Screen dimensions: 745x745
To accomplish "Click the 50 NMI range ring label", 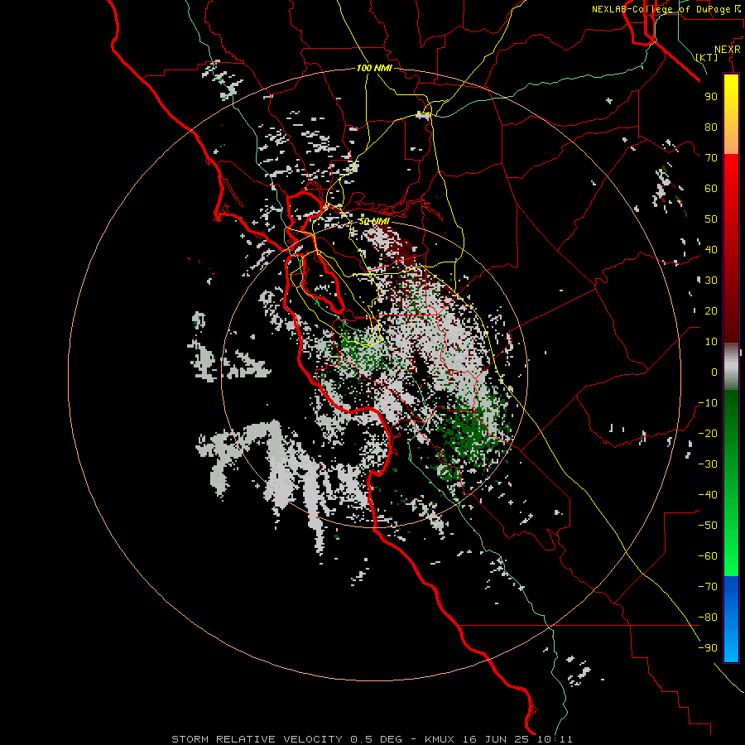I will click(373, 221).
